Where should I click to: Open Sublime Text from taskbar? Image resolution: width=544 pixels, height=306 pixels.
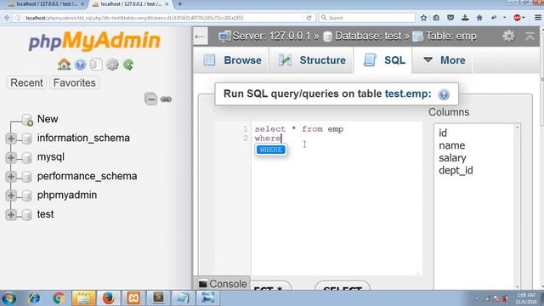pyautogui.click(x=158, y=298)
